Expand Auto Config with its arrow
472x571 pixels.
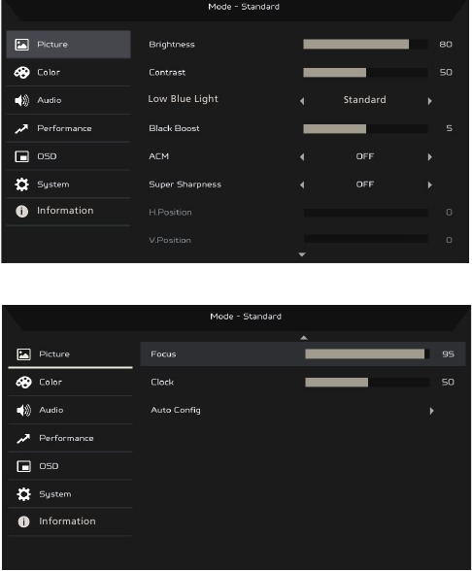tap(431, 411)
